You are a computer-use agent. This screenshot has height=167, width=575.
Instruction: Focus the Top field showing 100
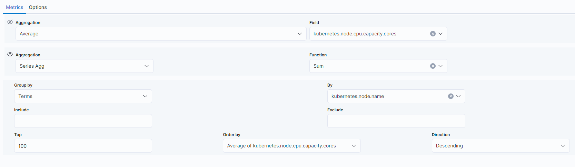83,146
